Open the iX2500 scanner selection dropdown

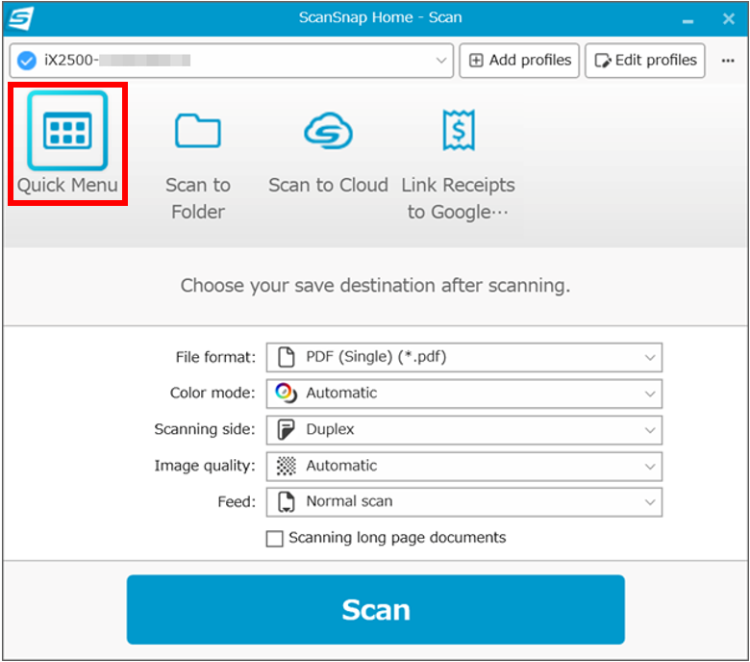(232, 61)
